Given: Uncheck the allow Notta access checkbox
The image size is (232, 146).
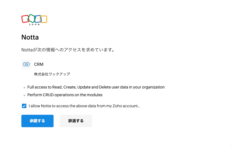Looking at the screenshot, I should pyautogui.click(x=24, y=106).
